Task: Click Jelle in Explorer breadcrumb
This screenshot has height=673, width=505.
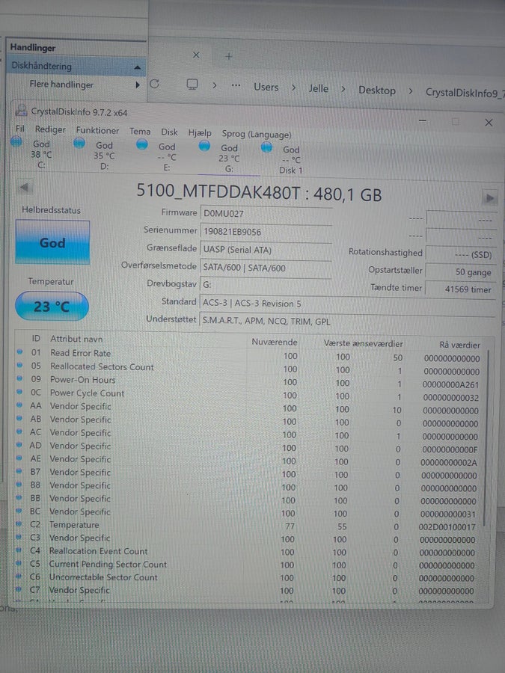Action: [318, 88]
